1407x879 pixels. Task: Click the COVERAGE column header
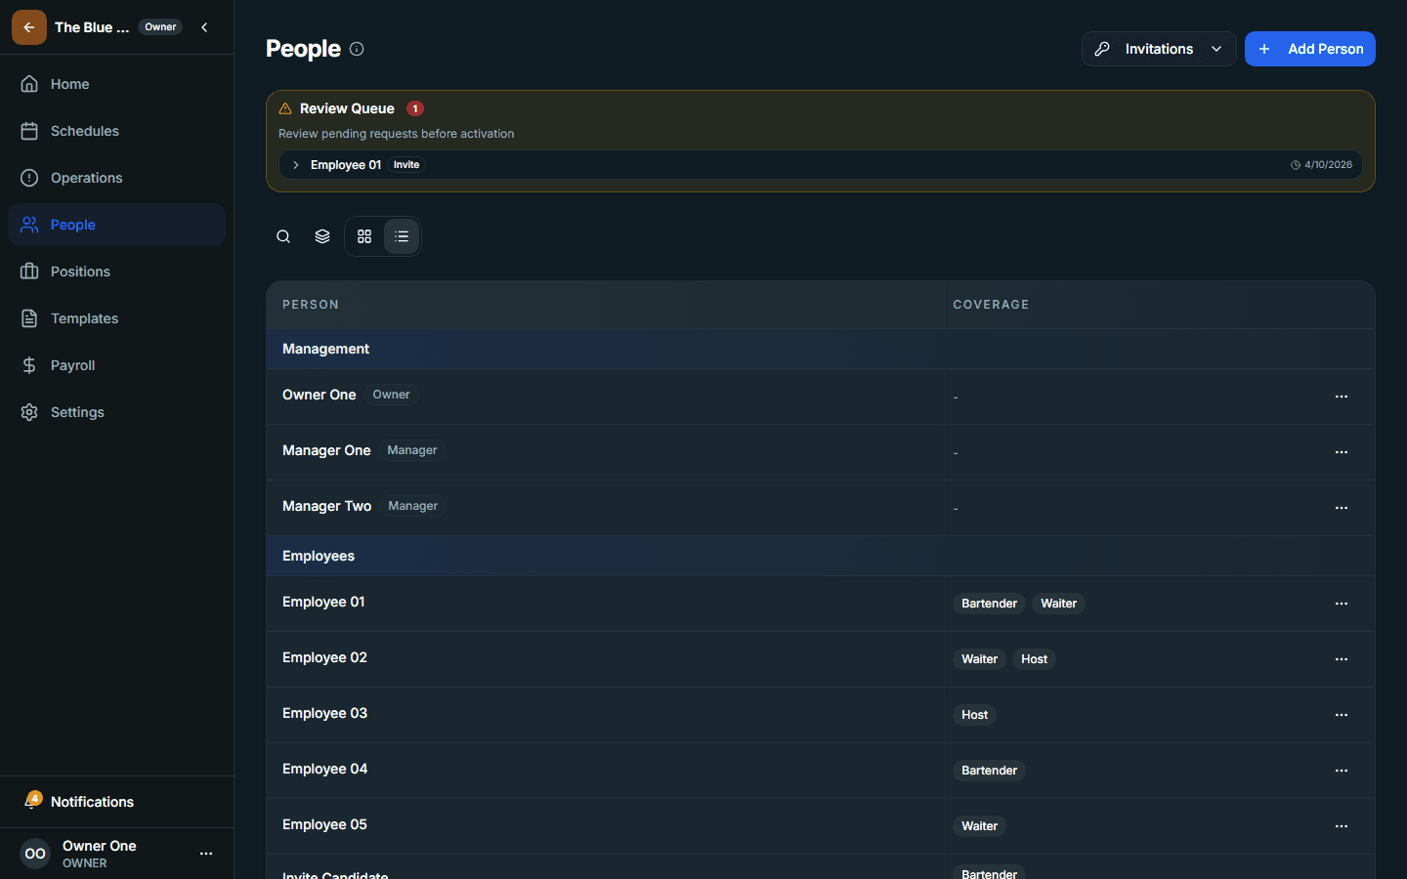[x=991, y=305]
